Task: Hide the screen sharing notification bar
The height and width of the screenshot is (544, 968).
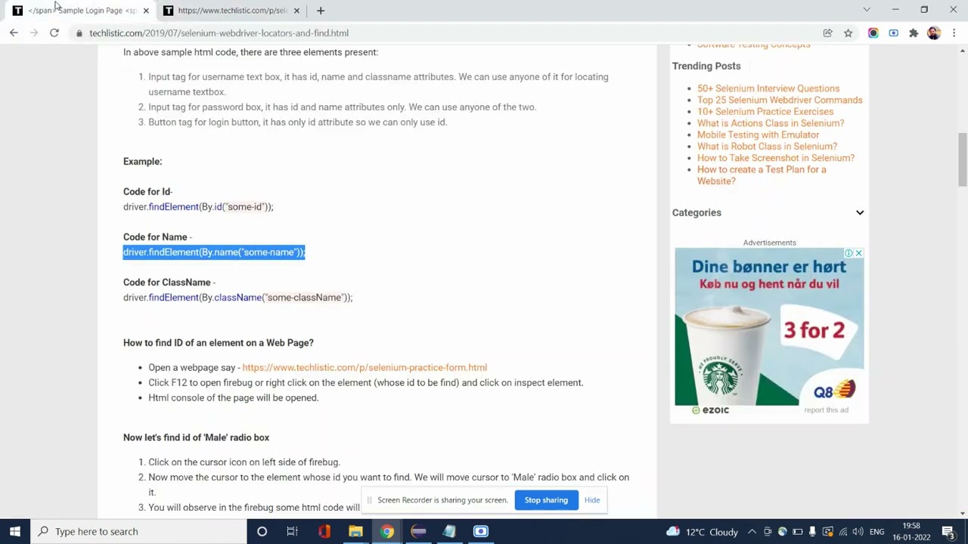Action: pyautogui.click(x=592, y=500)
